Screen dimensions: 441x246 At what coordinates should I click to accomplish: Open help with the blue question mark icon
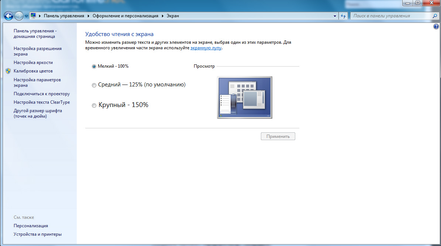(436, 27)
